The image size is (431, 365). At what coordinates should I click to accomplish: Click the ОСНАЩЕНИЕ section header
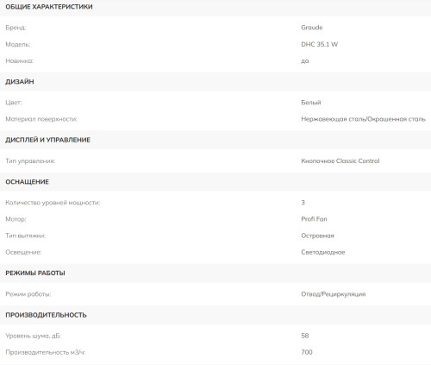point(27,182)
